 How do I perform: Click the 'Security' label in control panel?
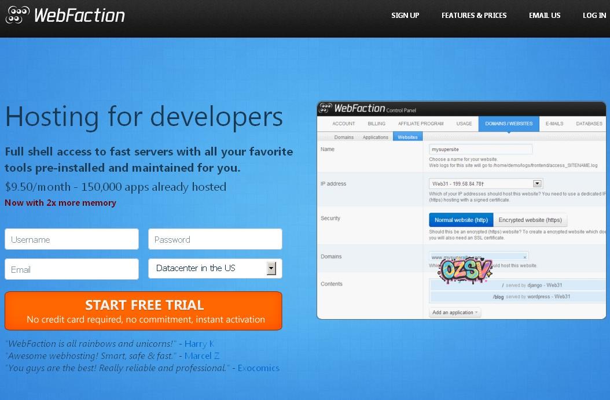[x=330, y=218]
